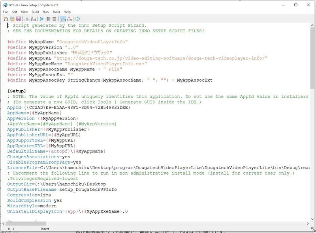
Task: Create a new script file
Action: [6, 19]
